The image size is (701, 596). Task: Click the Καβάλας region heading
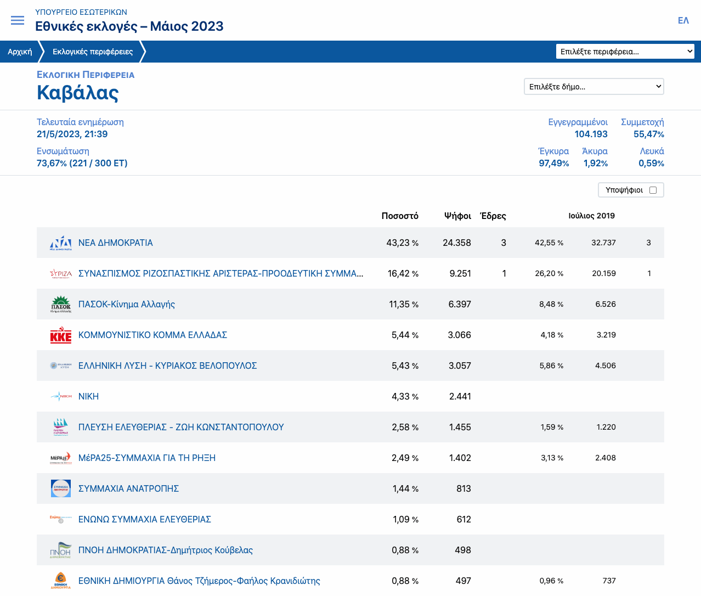77,93
